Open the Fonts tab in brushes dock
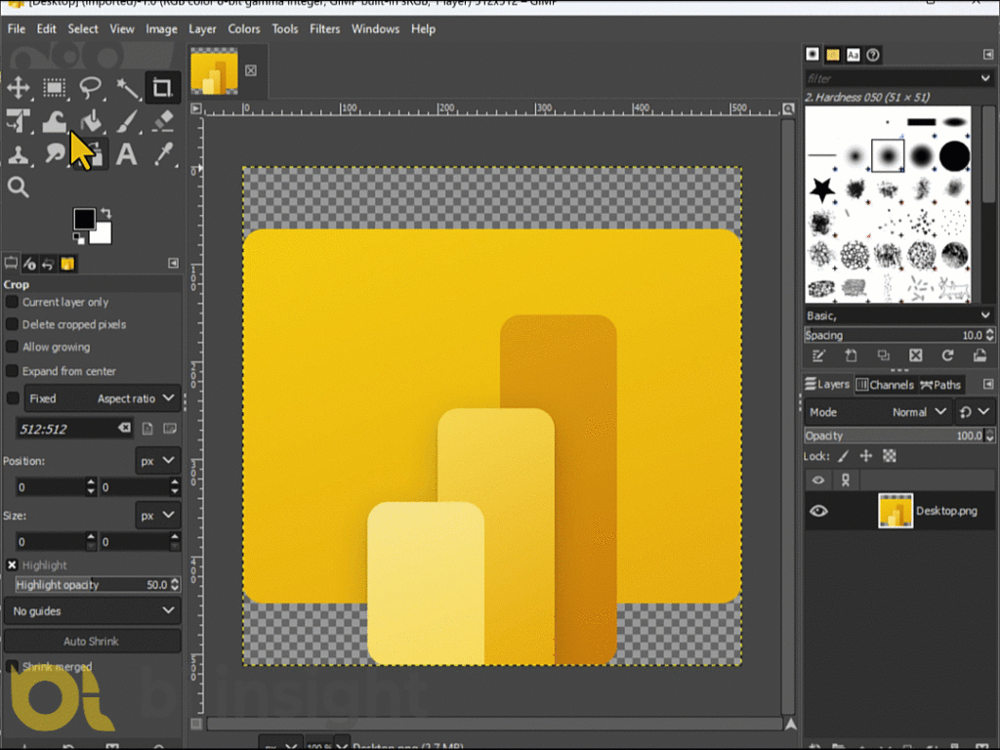Screen dimensions: 1000x750 854,55
